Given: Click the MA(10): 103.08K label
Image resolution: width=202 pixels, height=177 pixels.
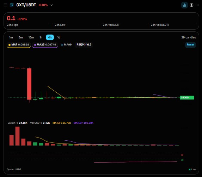Looking at the screenshot, I should [84, 123].
